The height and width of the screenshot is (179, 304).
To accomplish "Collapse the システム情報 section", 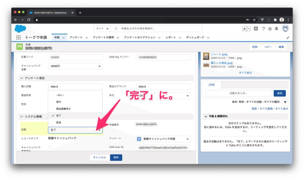I will click(x=22, y=116).
